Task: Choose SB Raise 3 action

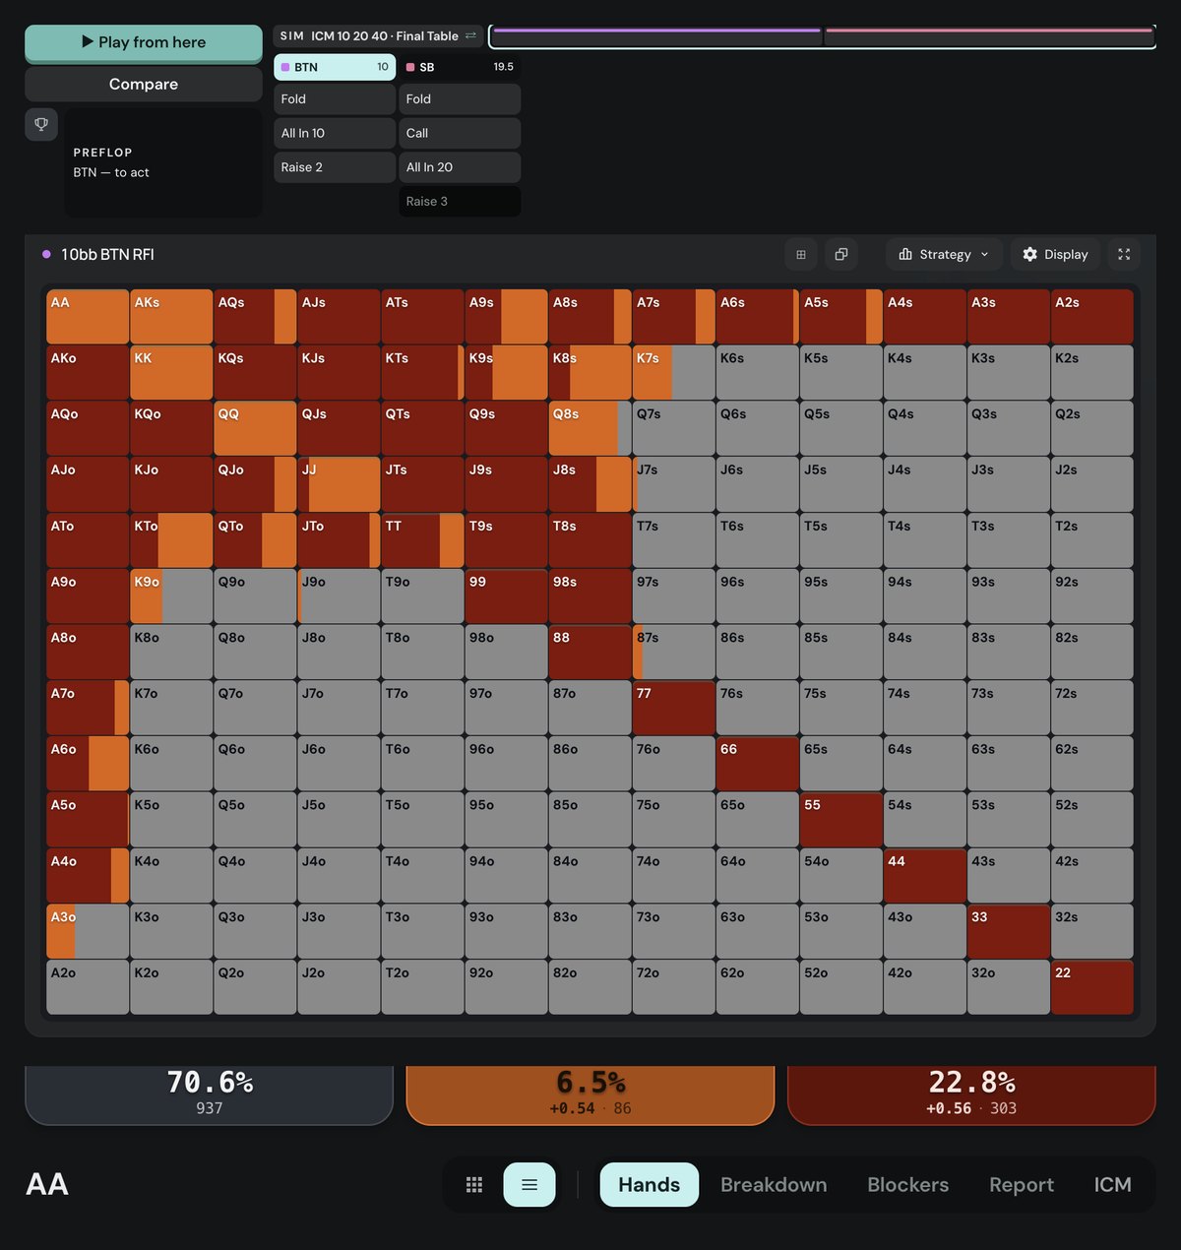Action: point(460,201)
